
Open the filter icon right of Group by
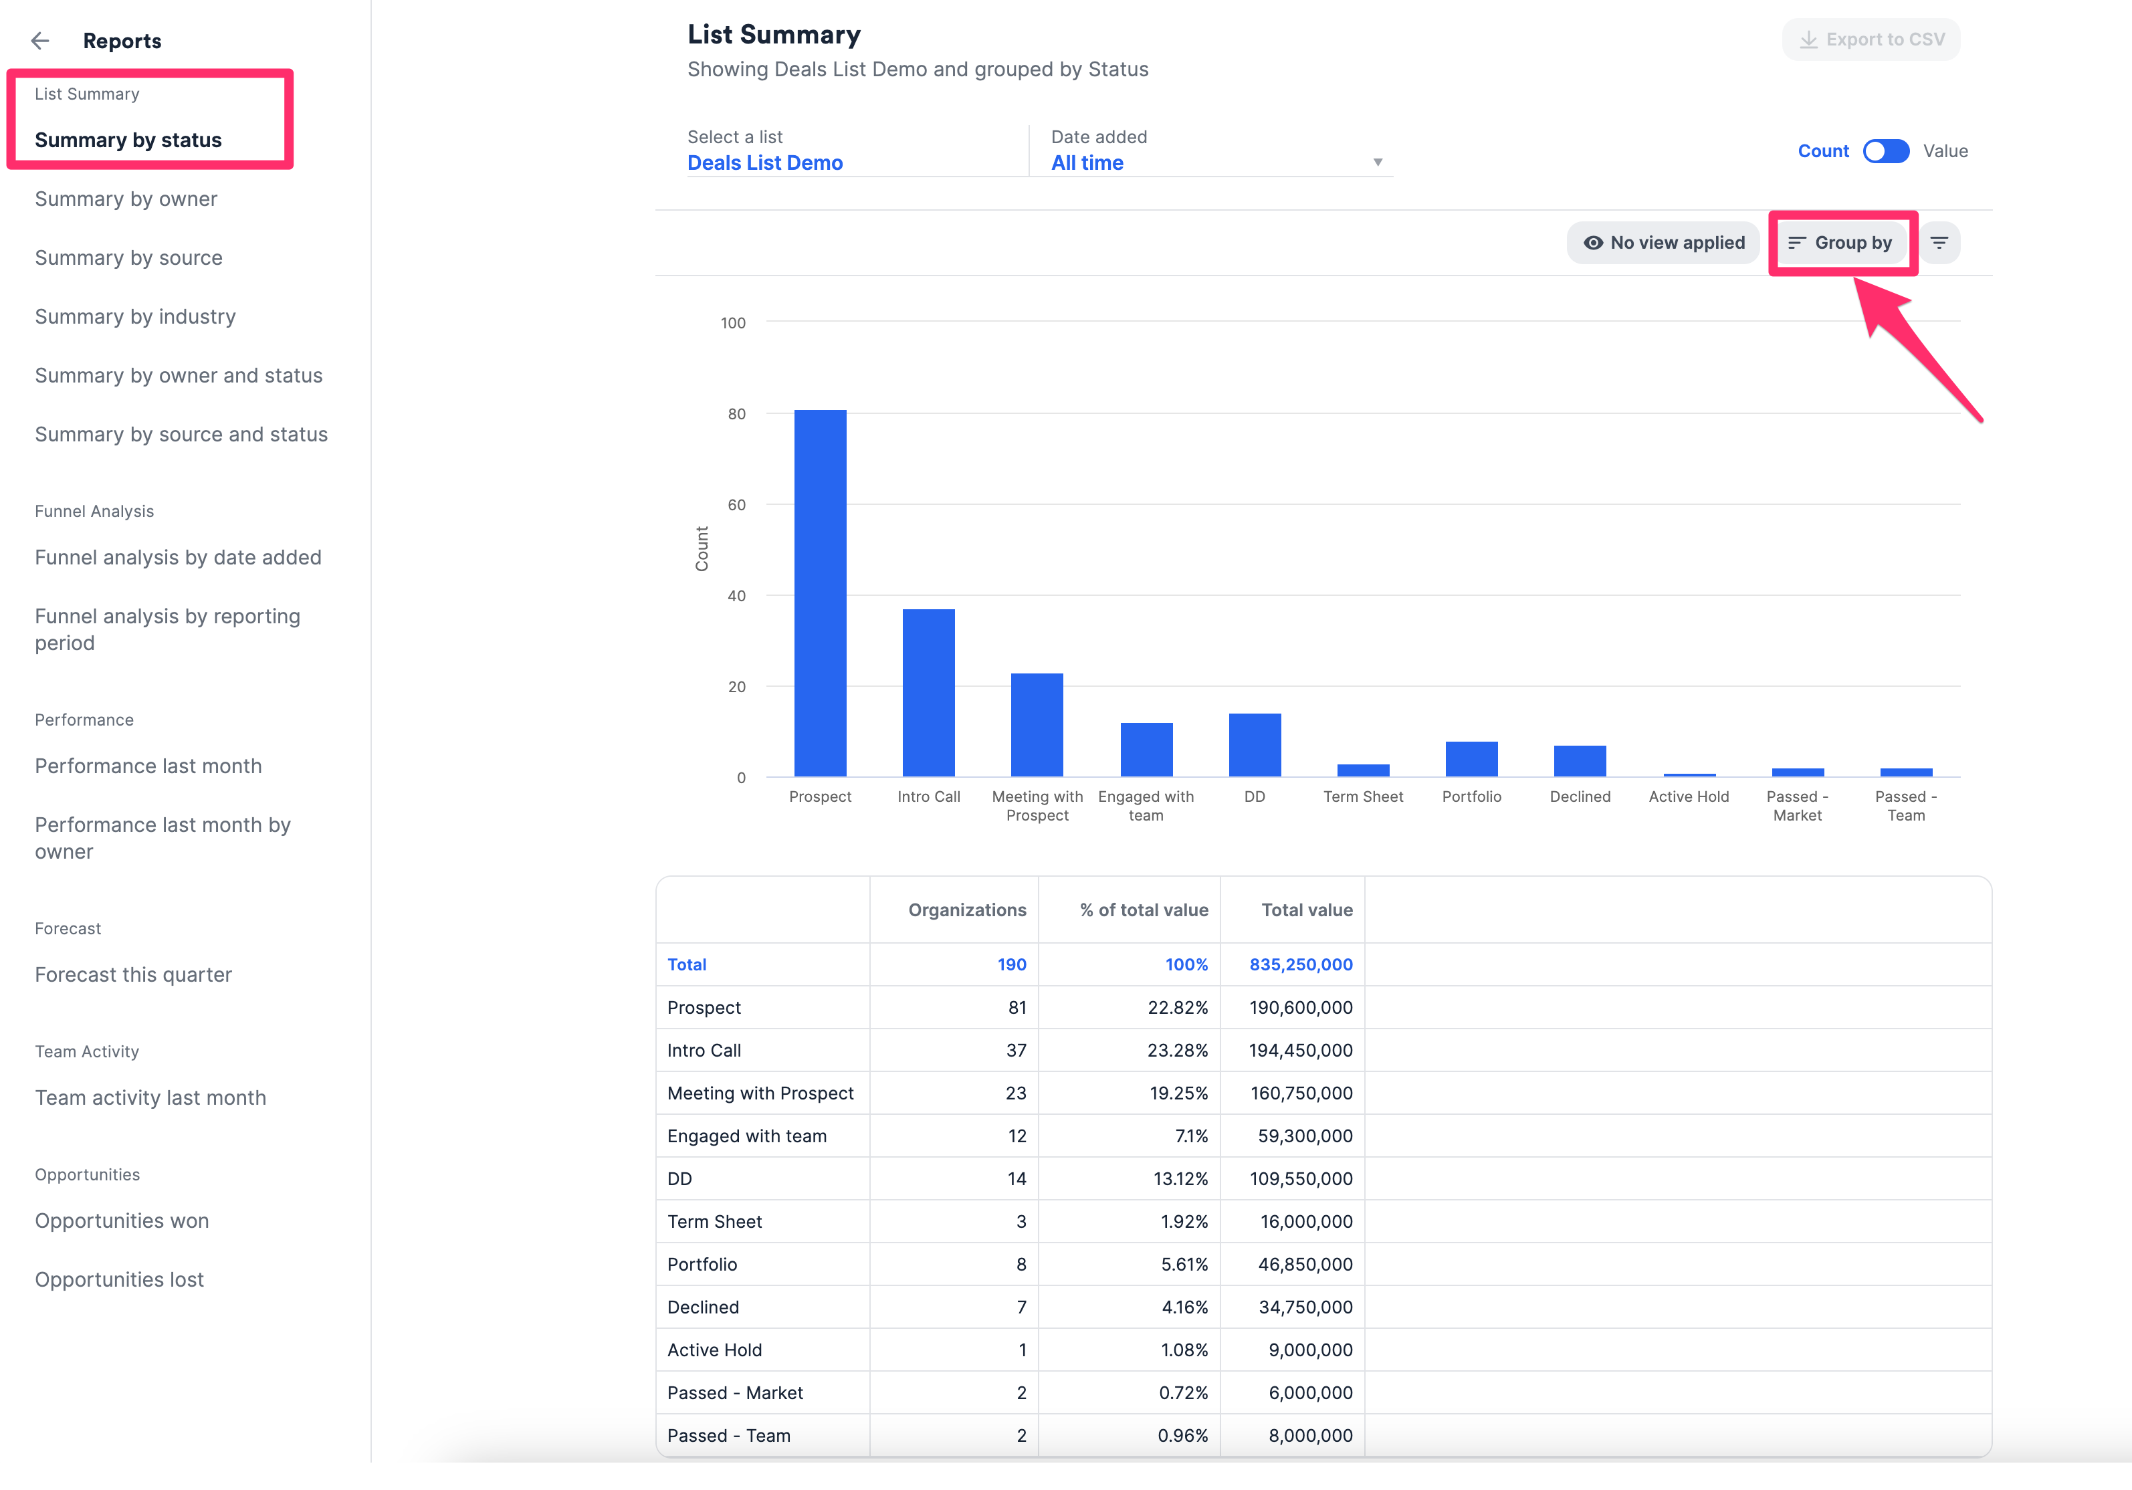1940,242
